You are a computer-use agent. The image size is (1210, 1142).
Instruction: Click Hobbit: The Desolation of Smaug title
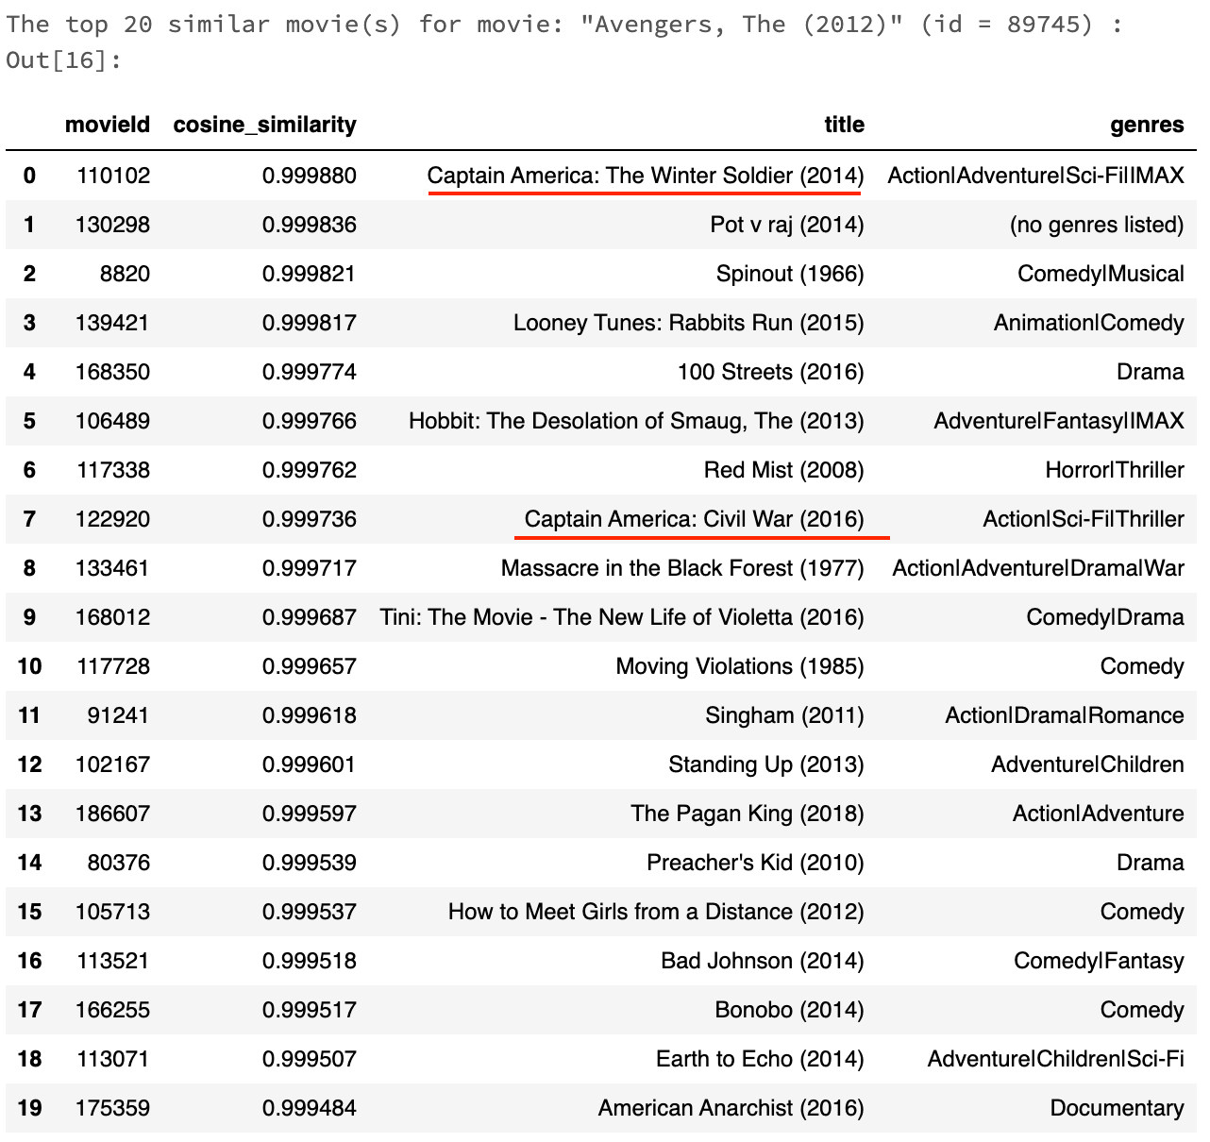coord(636,421)
